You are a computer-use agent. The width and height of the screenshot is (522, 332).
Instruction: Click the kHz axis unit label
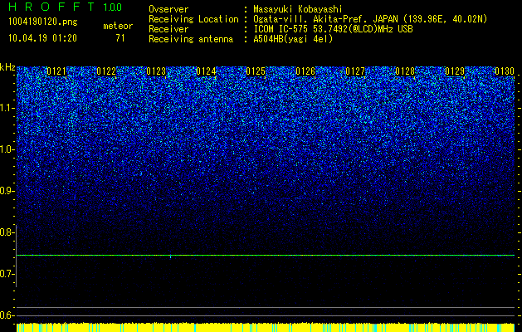7,67
